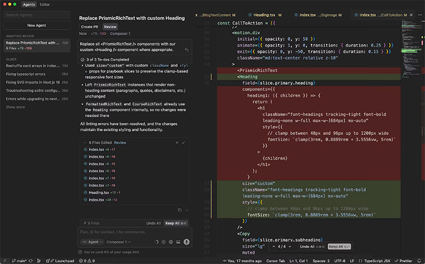Screen dimensions: 425x264
Task: Select the index.tsx CallToAction editor tab
Action: [x=382, y=15]
